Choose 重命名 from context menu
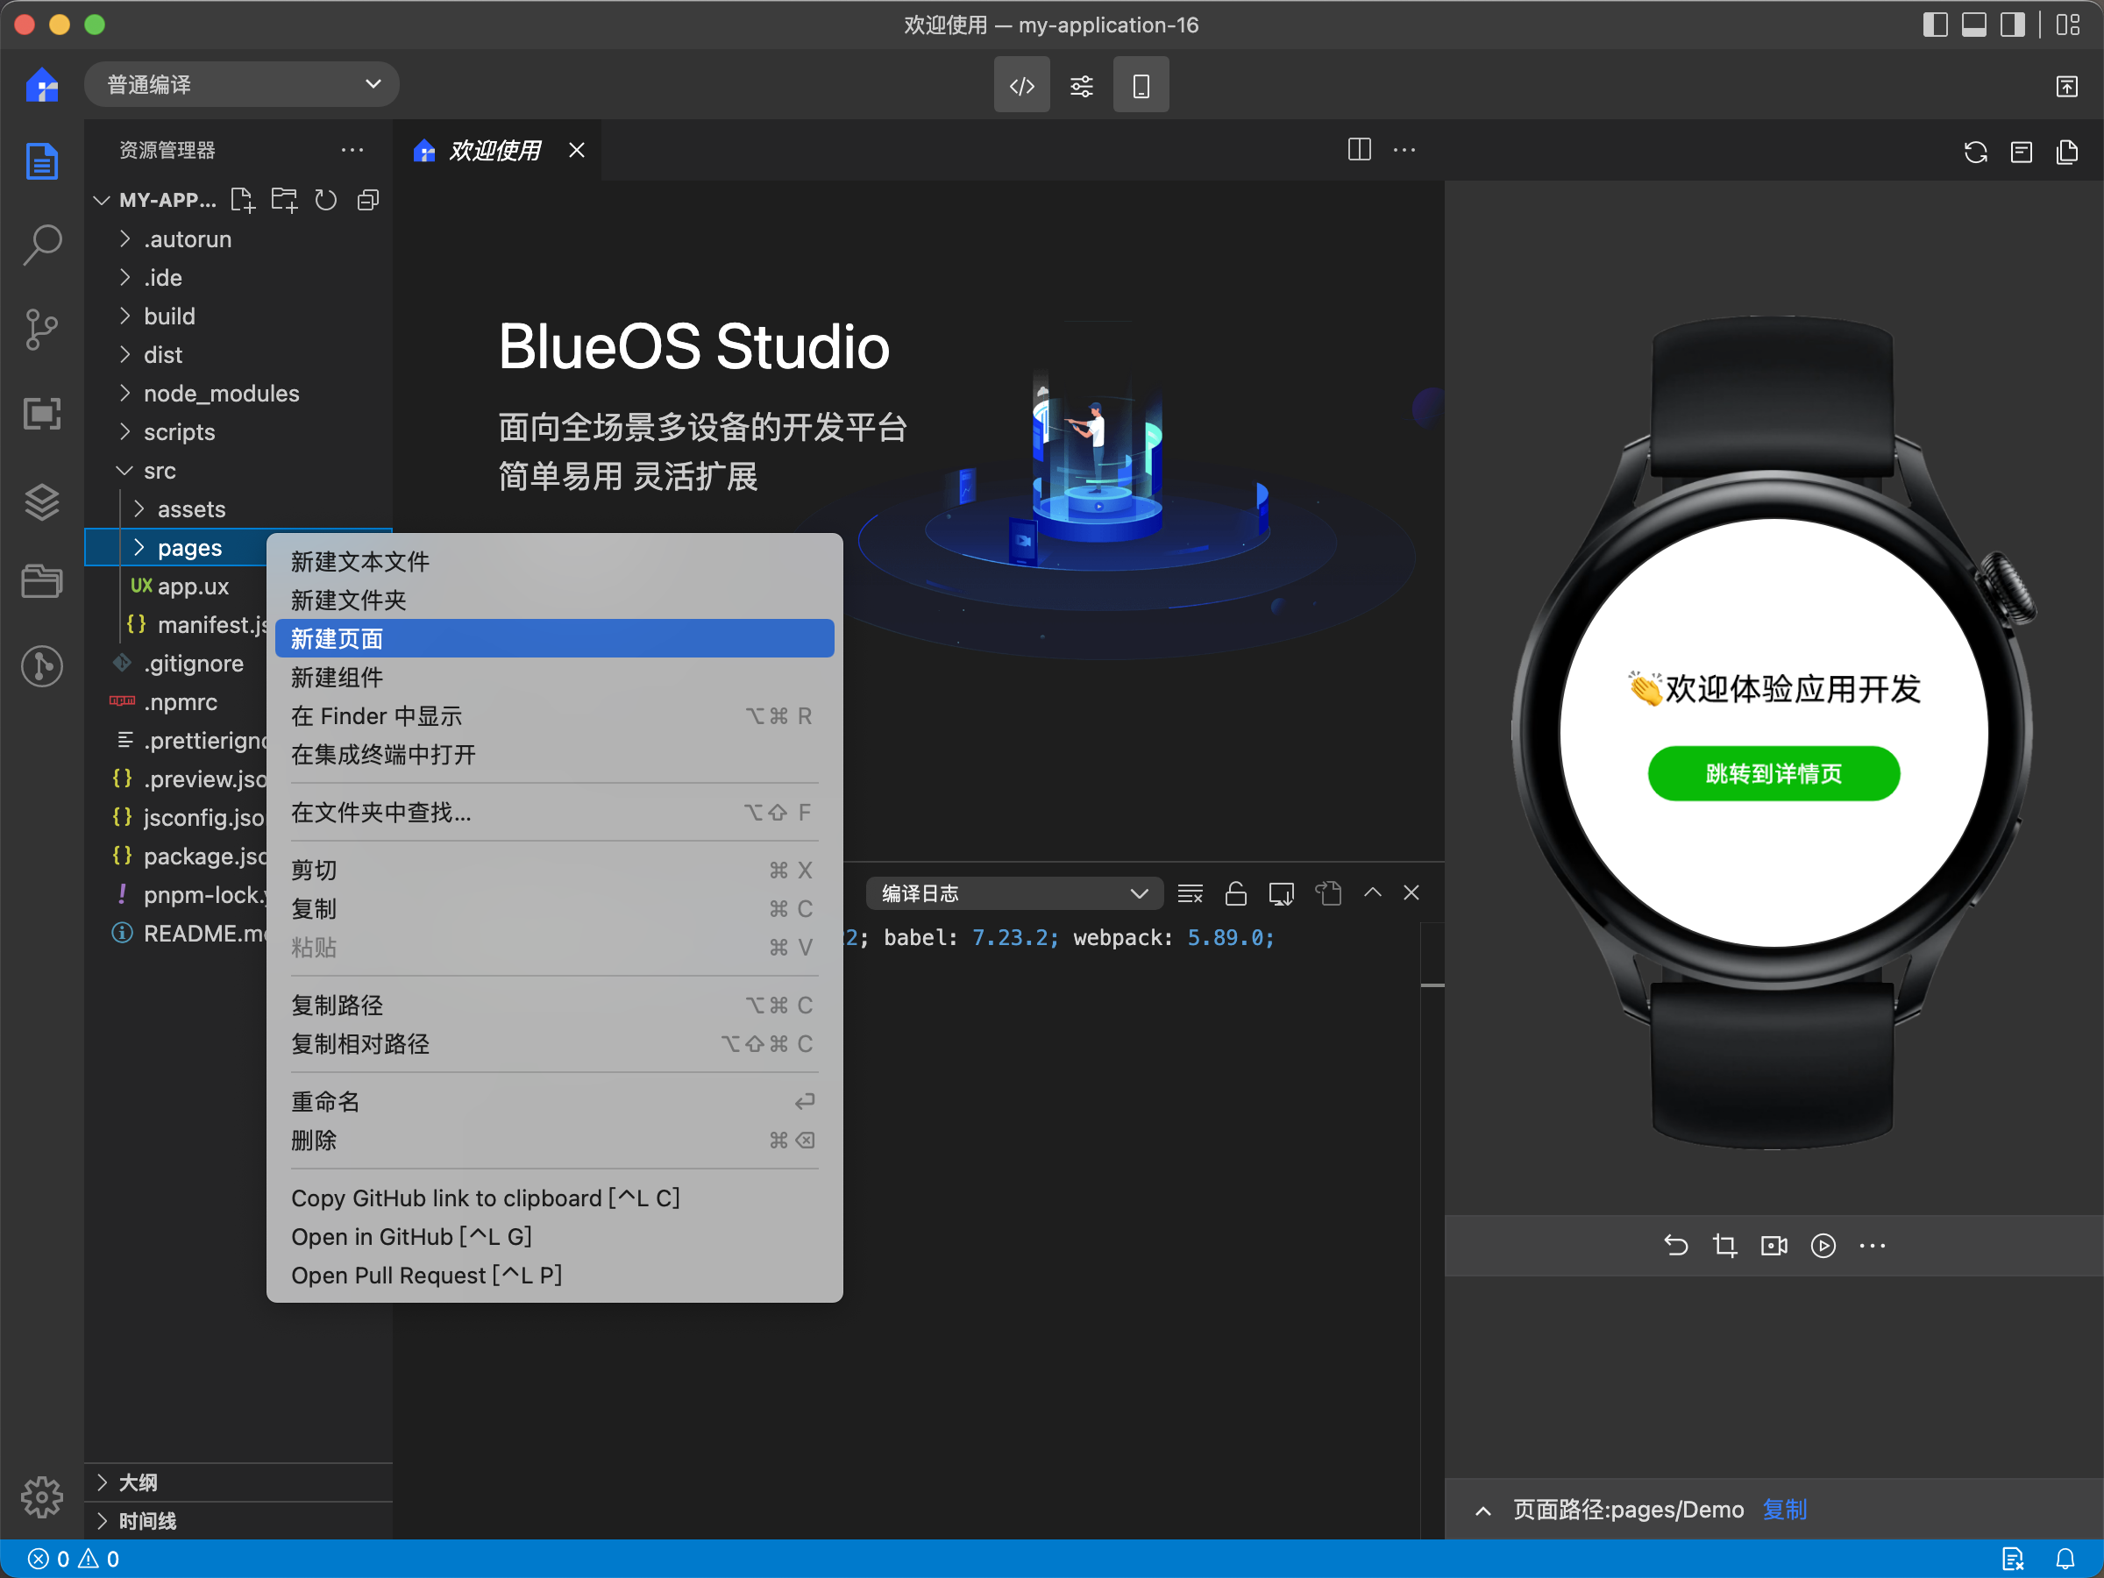This screenshot has width=2104, height=1578. (555, 1101)
